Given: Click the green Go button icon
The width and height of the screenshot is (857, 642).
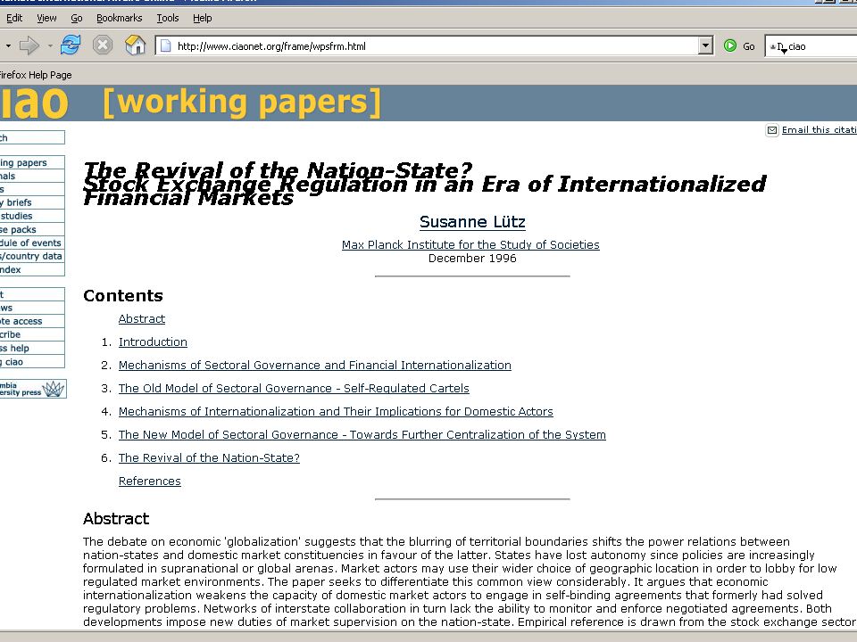Looking at the screenshot, I should click(x=729, y=45).
